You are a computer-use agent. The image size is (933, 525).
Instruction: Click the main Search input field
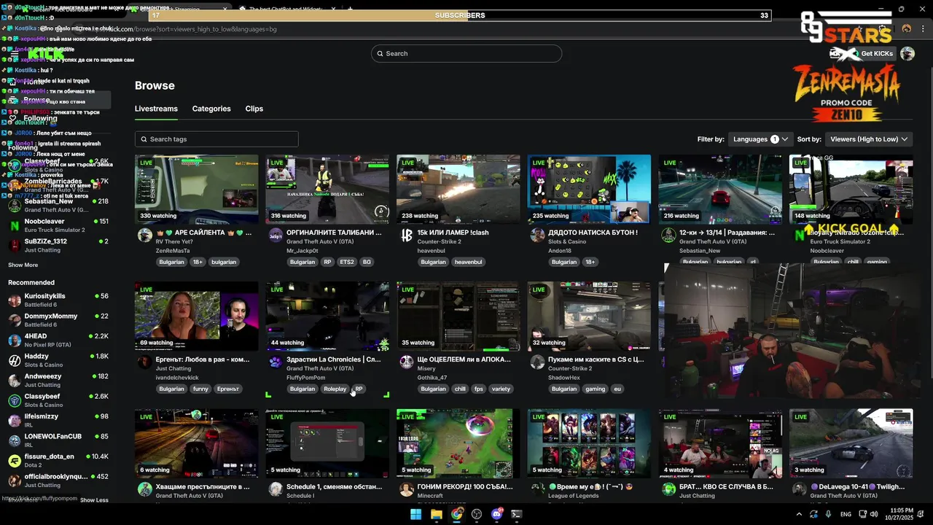tap(466, 53)
